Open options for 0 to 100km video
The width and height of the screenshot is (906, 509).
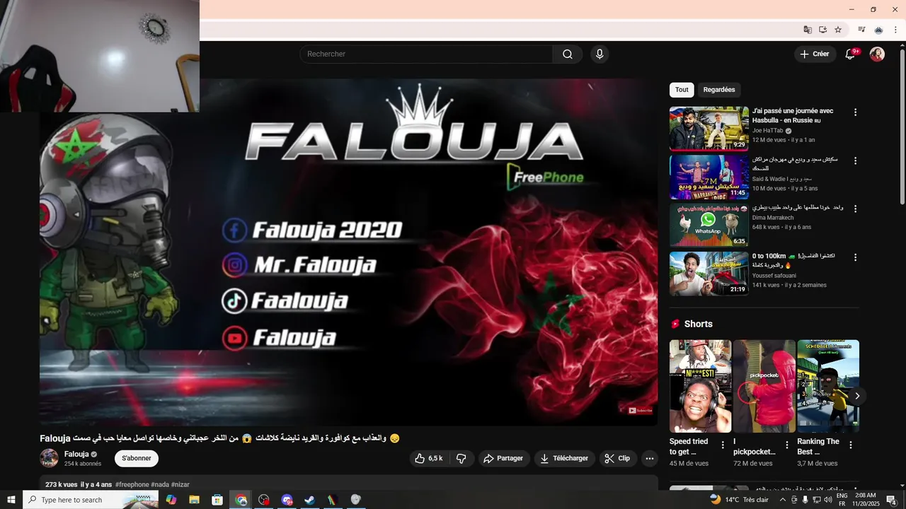pos(855,257)
